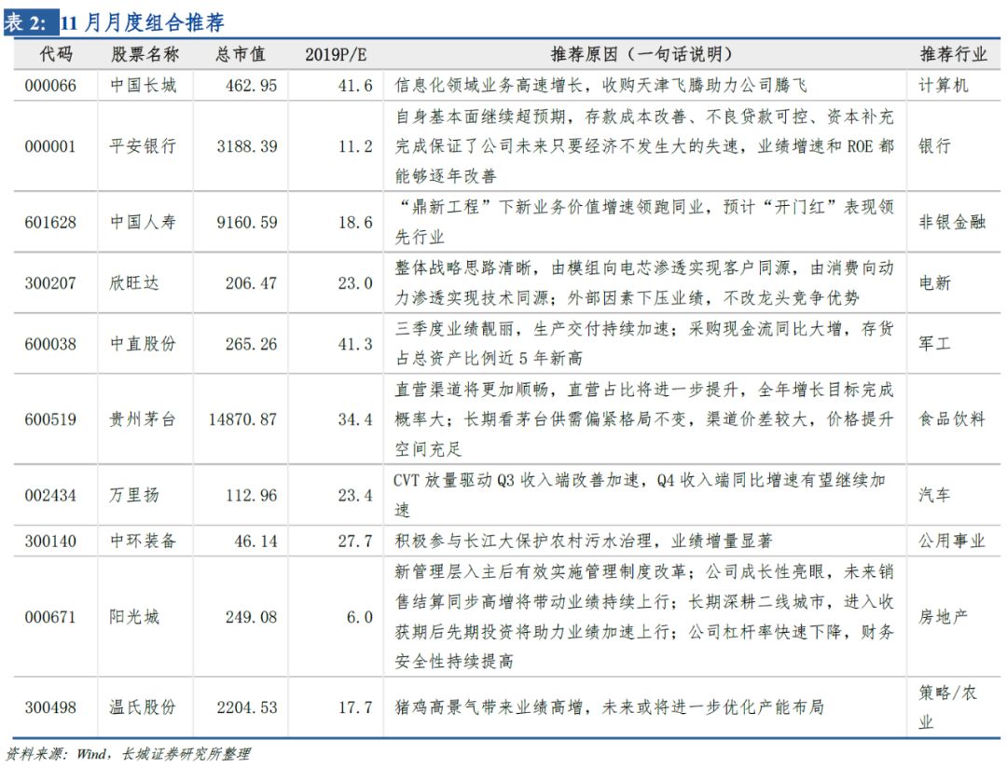Click the '2019P/E' column header
This screenshot has width=1007, height=768.
coord(336,55)
